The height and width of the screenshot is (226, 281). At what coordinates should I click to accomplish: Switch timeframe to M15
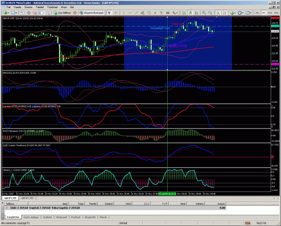(270, 13)
